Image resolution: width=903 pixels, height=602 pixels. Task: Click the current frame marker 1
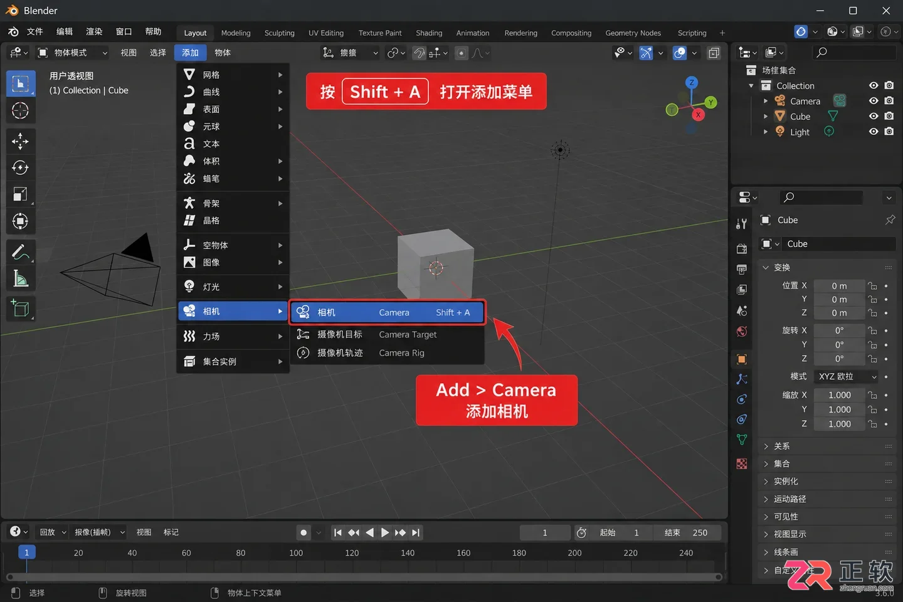tap(26, 552)
